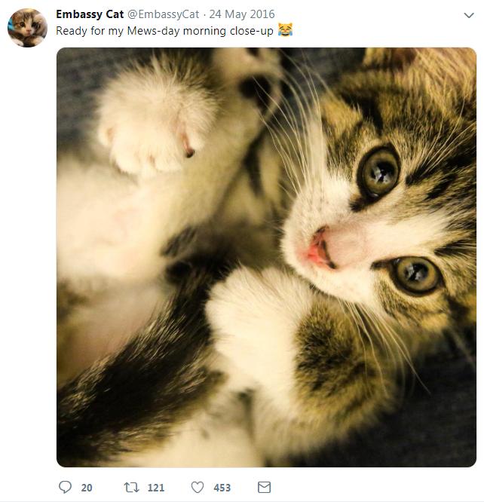
Task: View the 121 retweets count
Action: tap(156, 488)
